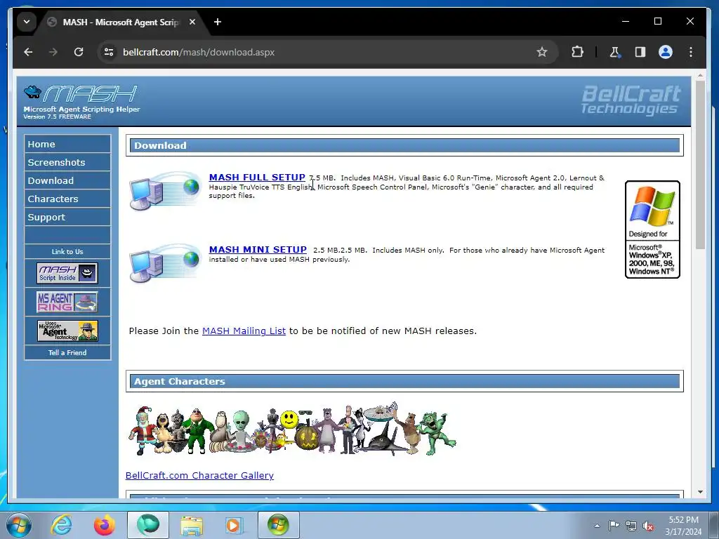Open Characters in the sidebar menu
Screen dimensions: 719x539
click(x=67, y=199)
